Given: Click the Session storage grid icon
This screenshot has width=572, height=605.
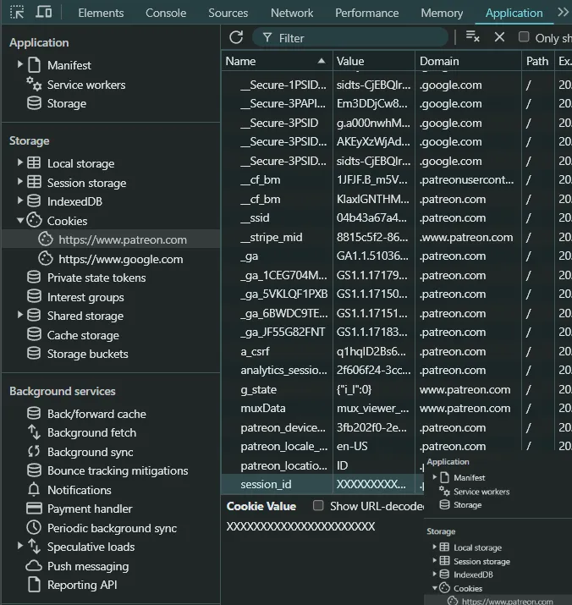Looking at the screenshot, I should [34, 182].
